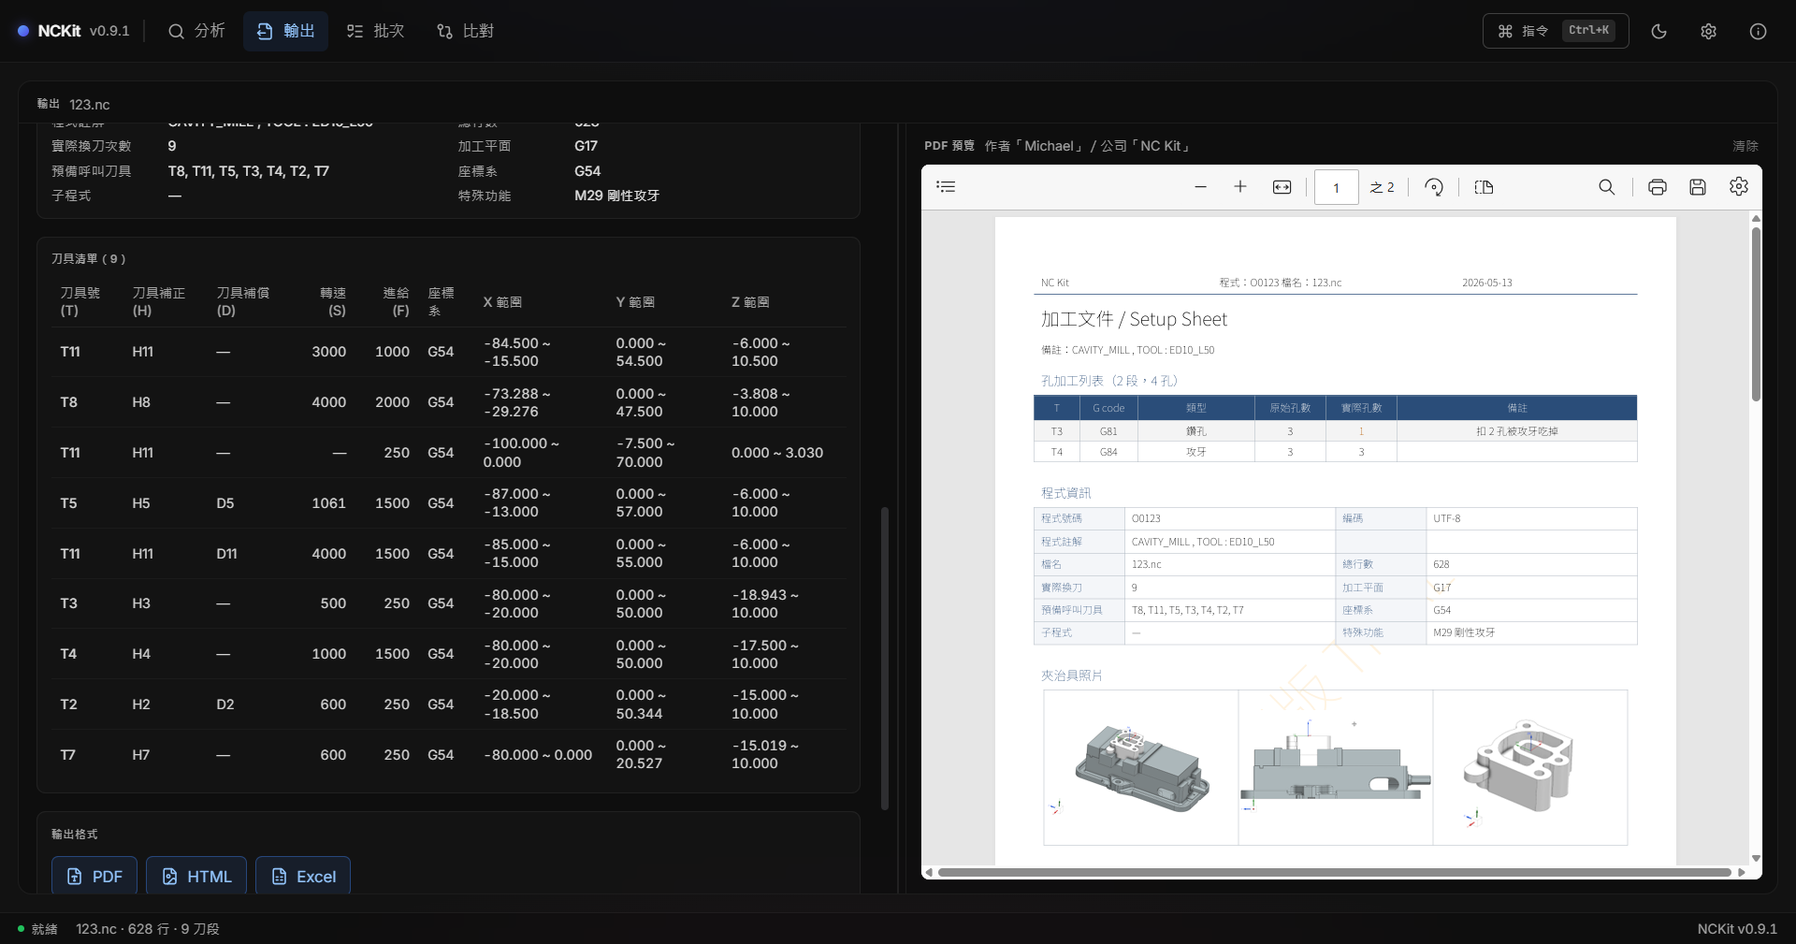Click the 加工文件 / Setup Sheet title
Viewport: 1796px width, 944px height.
point(1134,319)
